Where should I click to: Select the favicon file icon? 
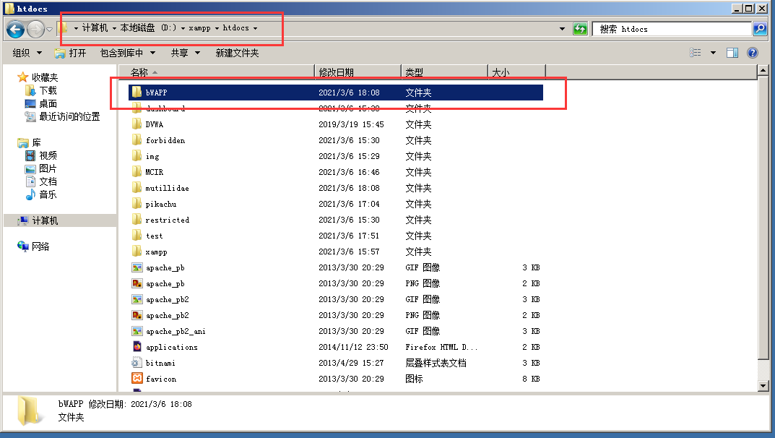137,379
